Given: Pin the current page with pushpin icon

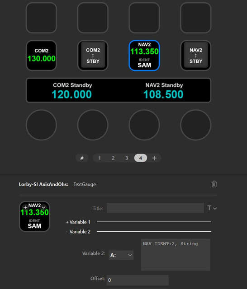Looking at the screenshot, I should [x=82, y=158].
